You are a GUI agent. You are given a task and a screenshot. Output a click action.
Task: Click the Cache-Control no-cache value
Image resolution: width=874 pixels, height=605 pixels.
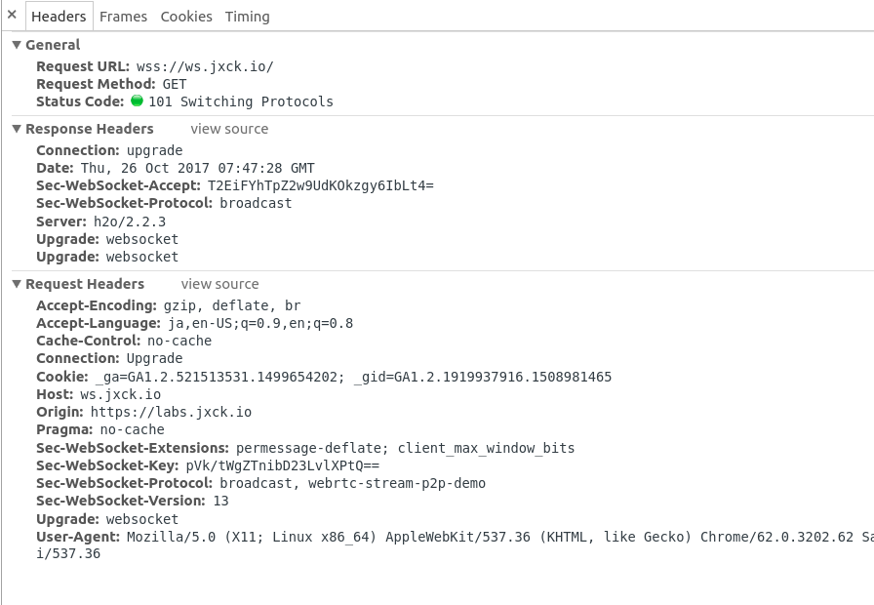coord(179,341)
